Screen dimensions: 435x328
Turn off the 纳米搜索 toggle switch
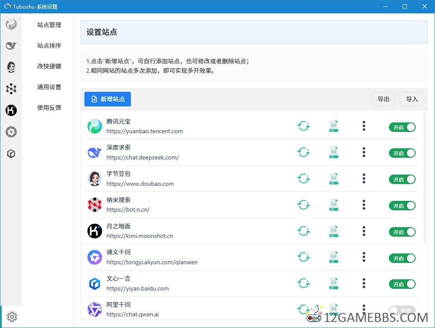tap(402, 206)
